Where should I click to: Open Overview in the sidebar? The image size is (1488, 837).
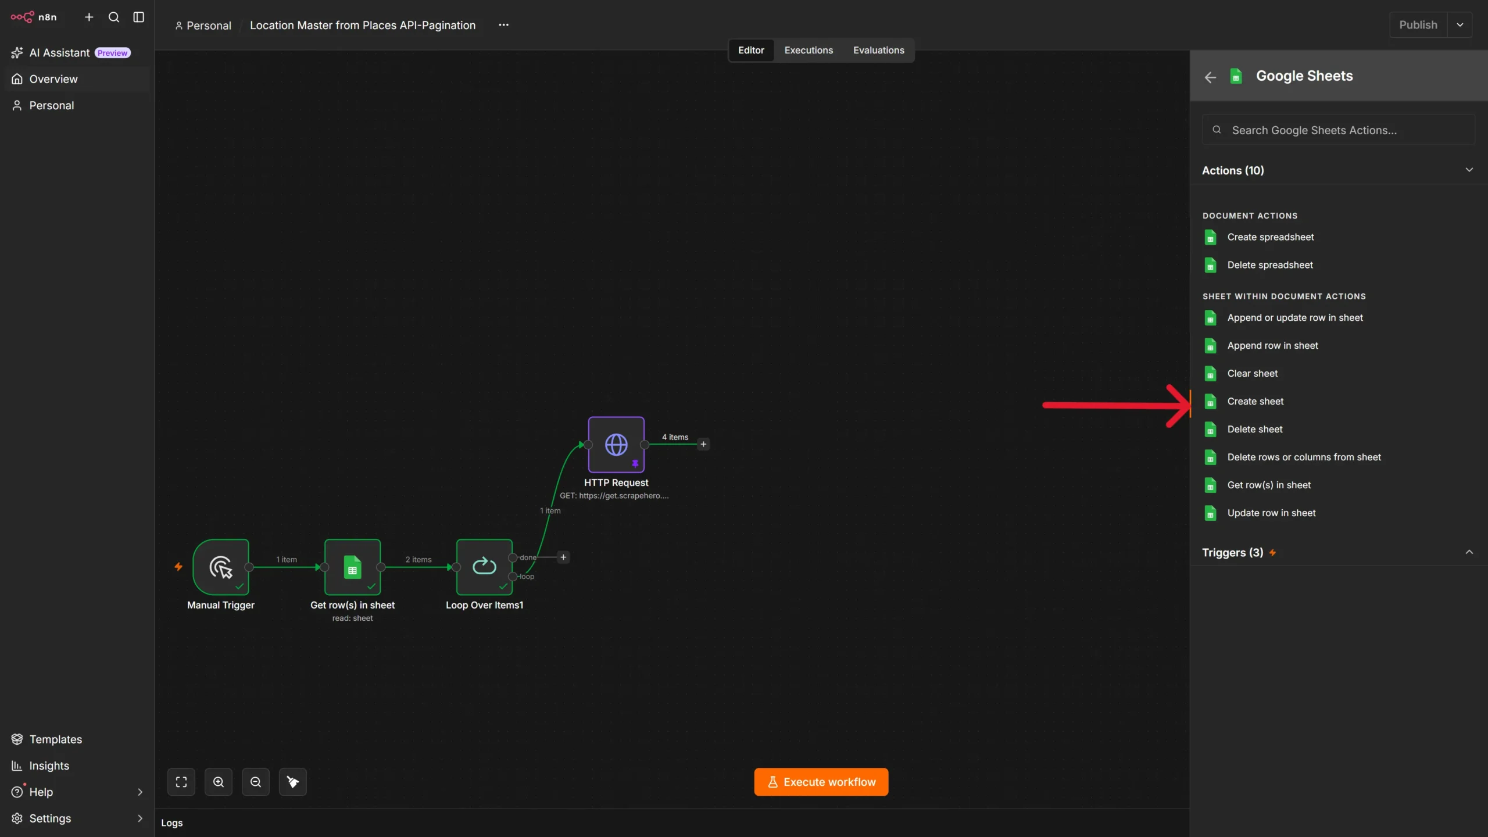pyautogui.click(x=76, y=79)
